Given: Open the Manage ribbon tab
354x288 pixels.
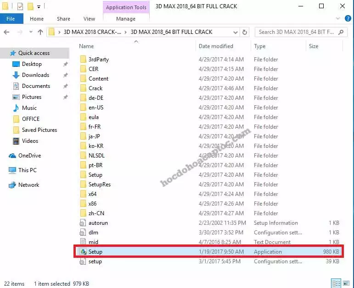Looking at the screenshot, I should click(x=126, y=19).
